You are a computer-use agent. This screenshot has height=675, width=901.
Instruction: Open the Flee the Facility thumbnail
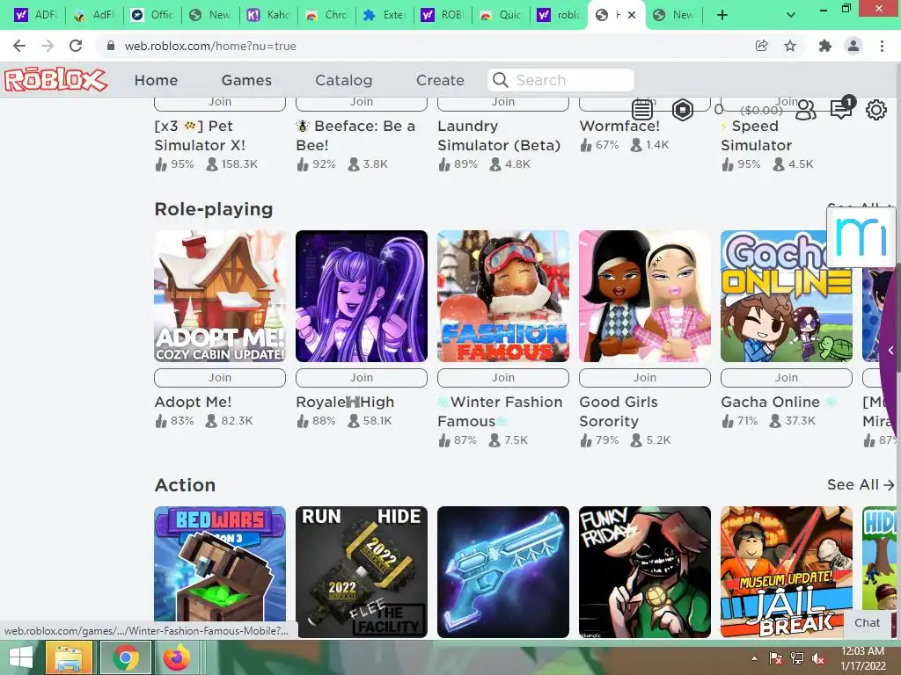pos(362,572)
